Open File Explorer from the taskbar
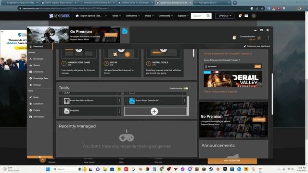Viewport: 308px width, 173px height. click(x=105, y=169)
